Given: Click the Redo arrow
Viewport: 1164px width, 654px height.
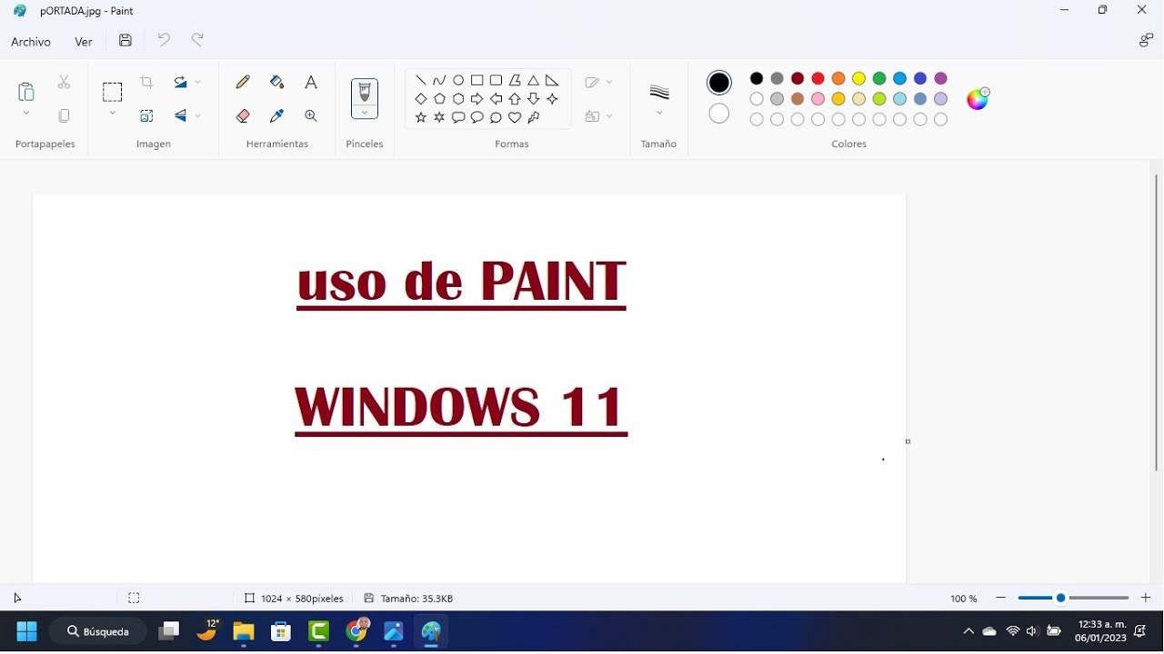Looking at the screenshot, I should pyautogui.click(x=197, y=40).
